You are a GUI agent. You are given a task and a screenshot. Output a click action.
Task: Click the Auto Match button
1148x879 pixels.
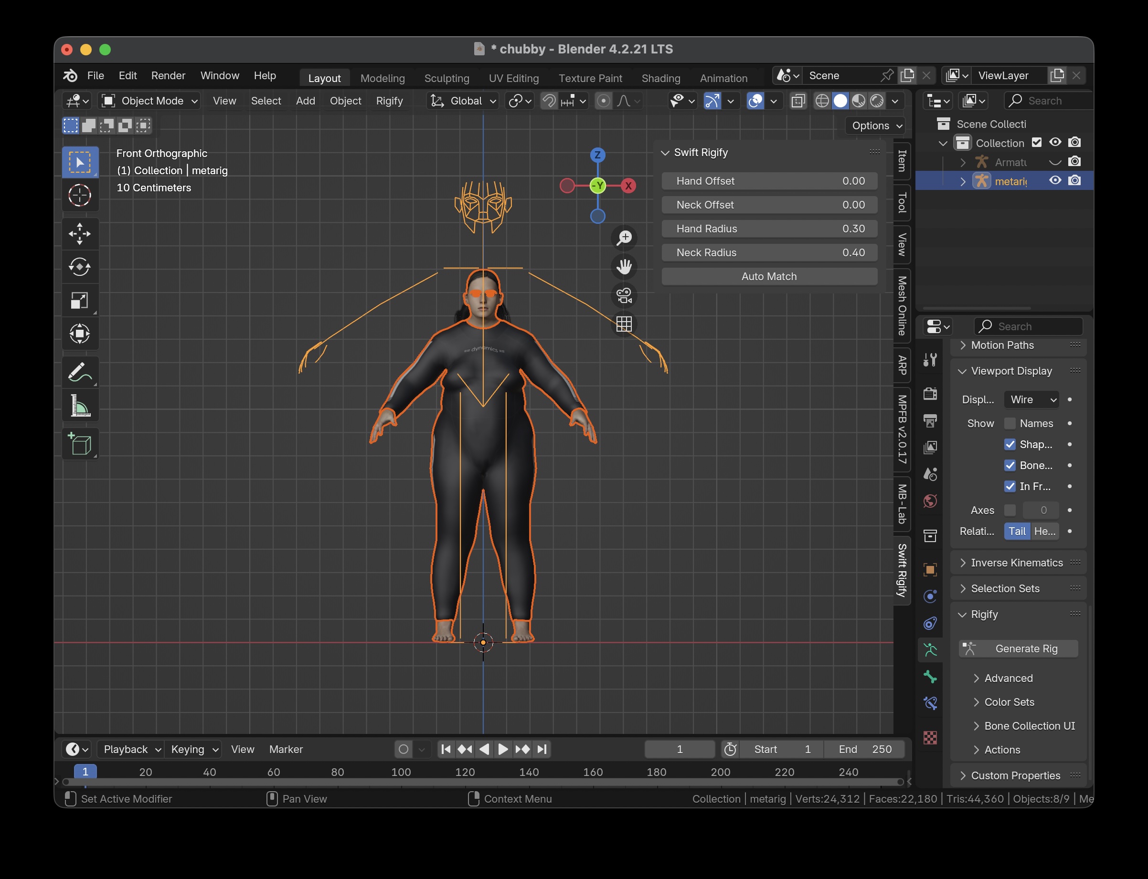click(769, 276)
